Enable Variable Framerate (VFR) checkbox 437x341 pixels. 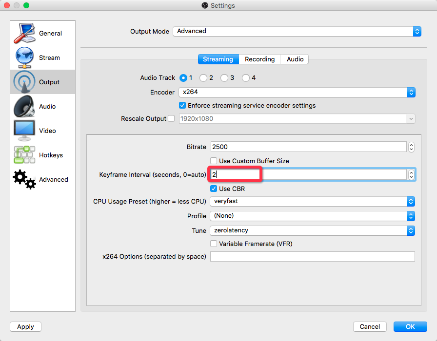(214, 244)
